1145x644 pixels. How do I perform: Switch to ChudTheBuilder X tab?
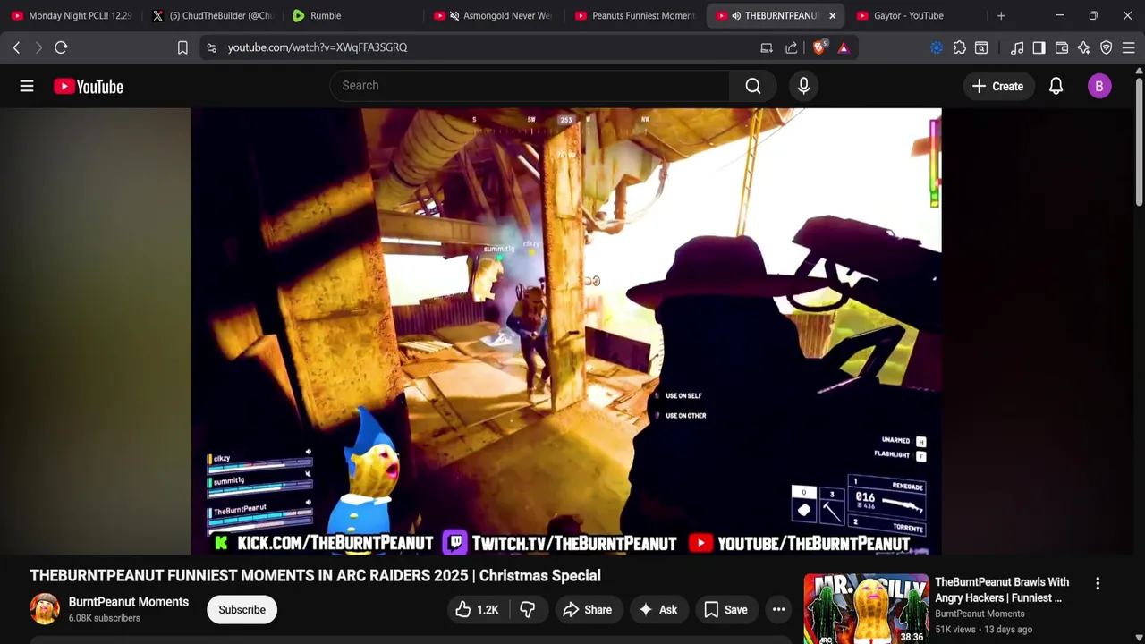click(213, 15)
